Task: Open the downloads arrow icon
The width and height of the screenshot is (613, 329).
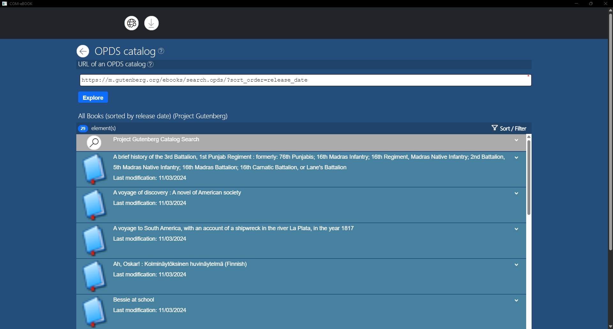Action: [x=151, y=23]
